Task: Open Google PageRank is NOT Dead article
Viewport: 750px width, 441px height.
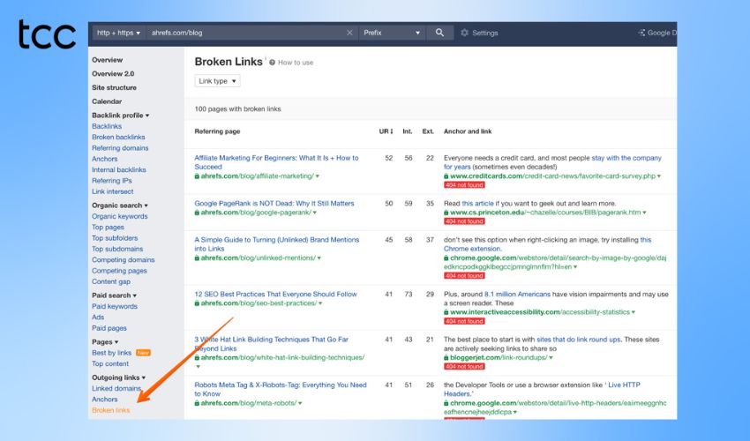Action: coord(274,203)
